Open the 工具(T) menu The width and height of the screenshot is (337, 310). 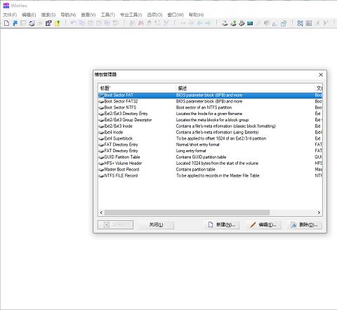(x=107, y=15)
